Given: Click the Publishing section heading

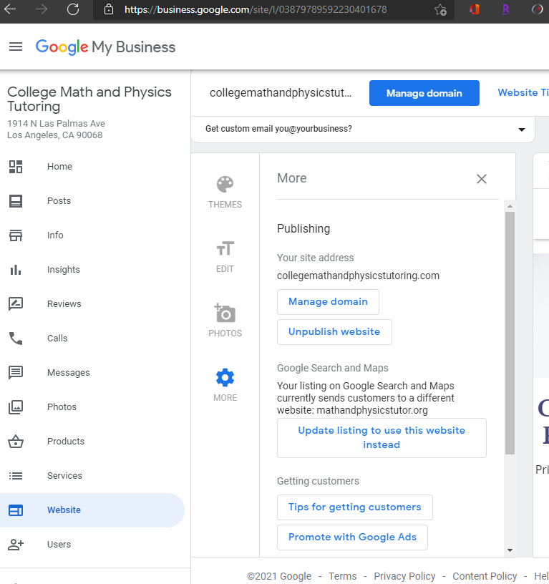Looking at the screenshot, I should click(303, 229).
